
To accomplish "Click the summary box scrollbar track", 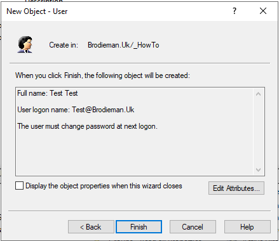I will pos(258,131).
